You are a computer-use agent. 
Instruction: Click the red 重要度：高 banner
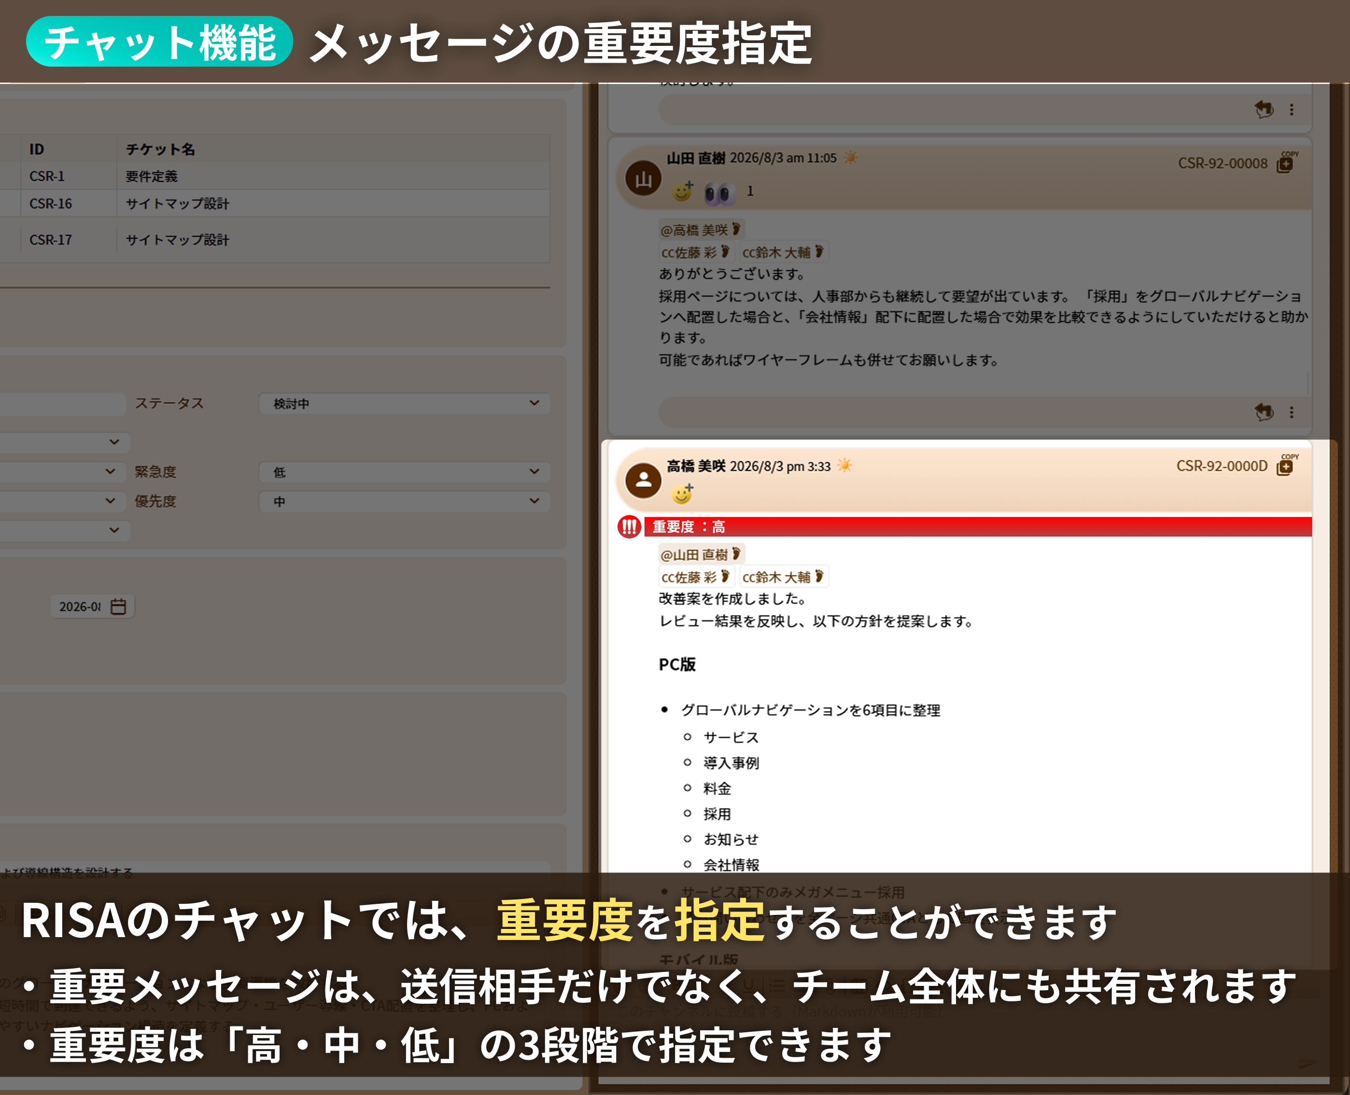point(978,527)
